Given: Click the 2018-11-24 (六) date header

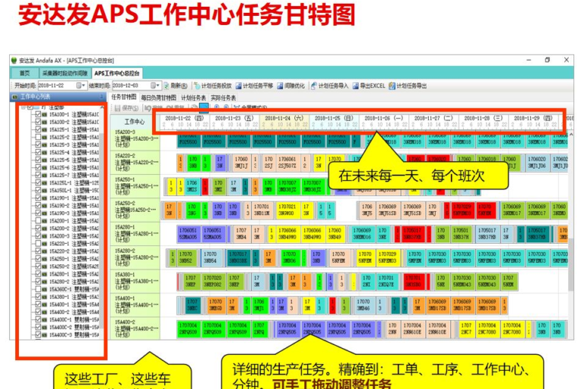Looking at the screenshot, I should (284, 118).
